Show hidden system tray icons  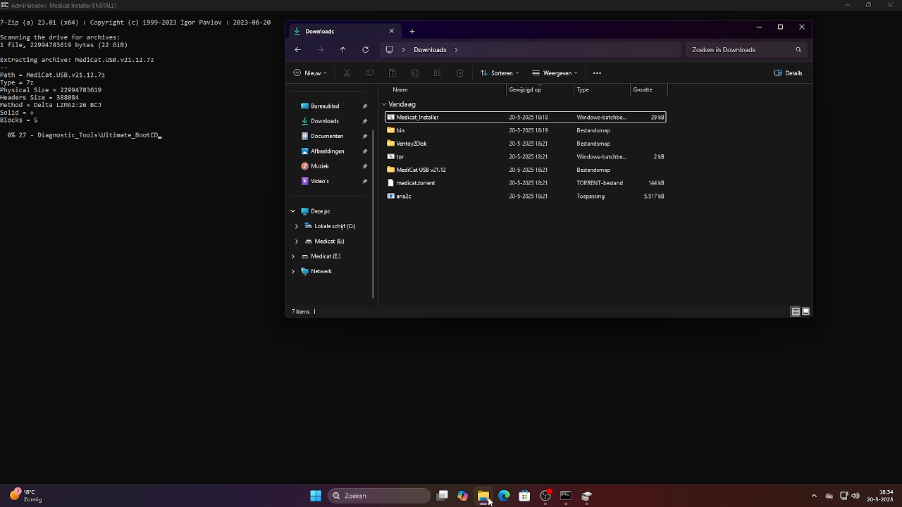click(x=814, y=496)
